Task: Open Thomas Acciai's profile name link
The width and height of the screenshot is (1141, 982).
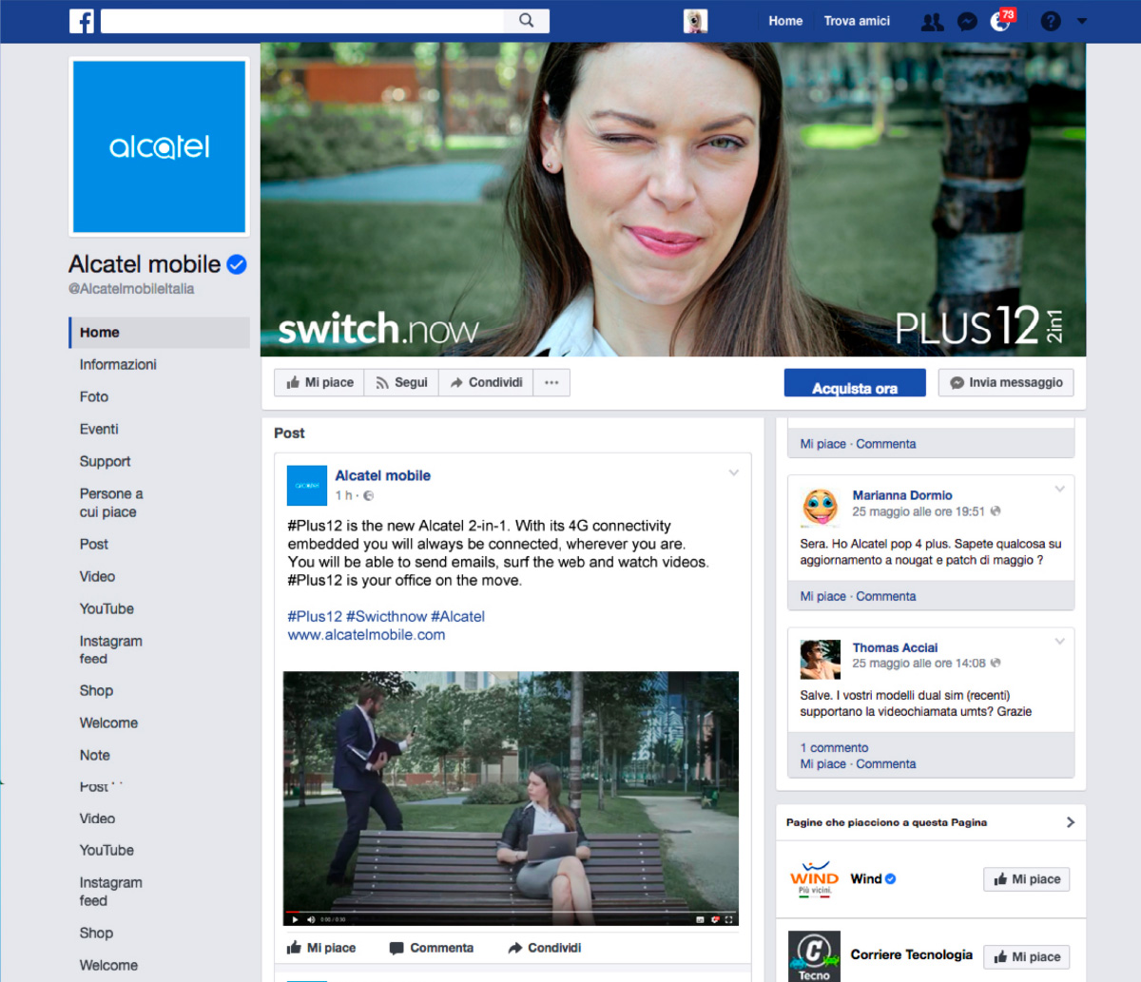Action: [895, 647]
